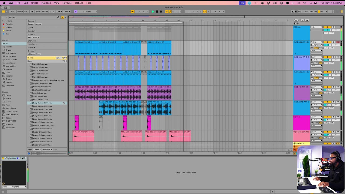This screenshot has height=194, width=345.
Task: Open the 1 Bar quantization menu
Action: point(66,12)
